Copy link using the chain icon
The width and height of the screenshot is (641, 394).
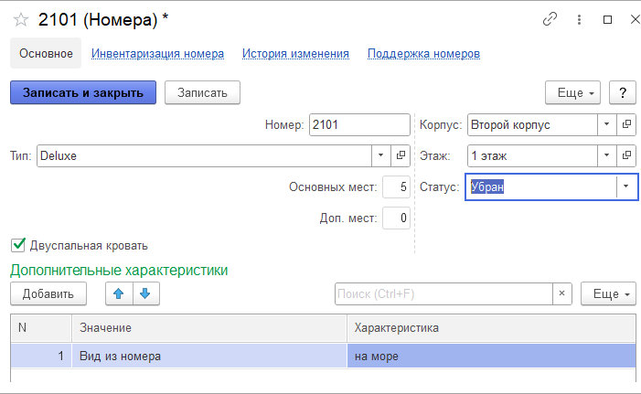pos(550,19)
